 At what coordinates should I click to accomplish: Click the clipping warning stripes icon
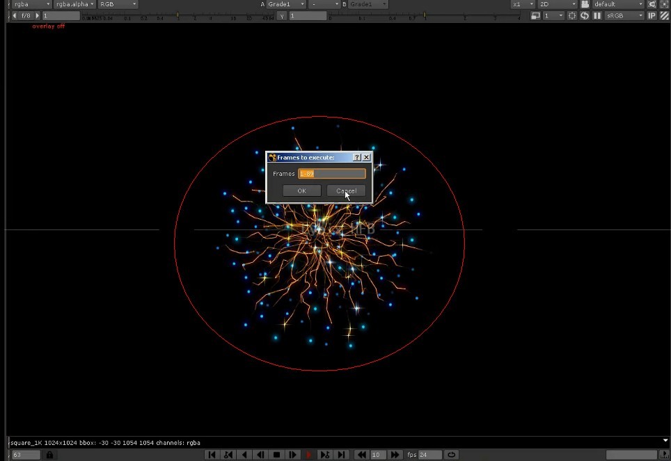tap(664, 15)
